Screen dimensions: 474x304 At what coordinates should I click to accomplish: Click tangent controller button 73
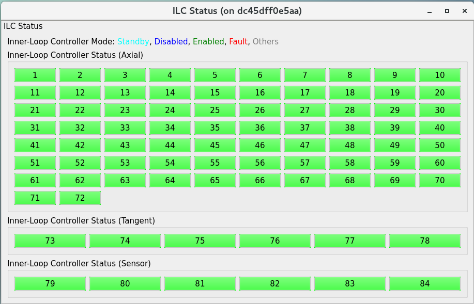pyautogui.click(x=50, y=241)
